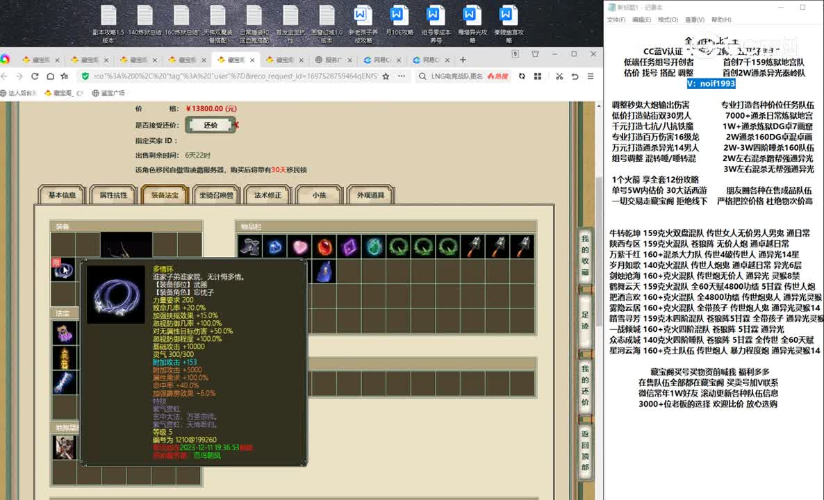This screenshot has width=824, height=500.
Task: Select the red gem item in 物品栏
Action: click(x=324, y=247)
